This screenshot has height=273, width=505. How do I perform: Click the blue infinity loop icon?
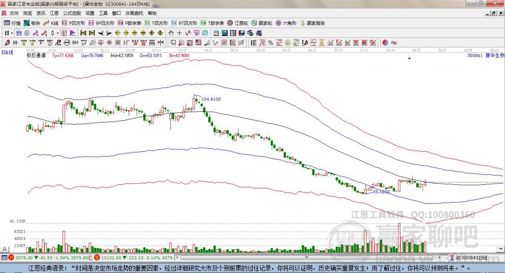click(x=394, y=42)
